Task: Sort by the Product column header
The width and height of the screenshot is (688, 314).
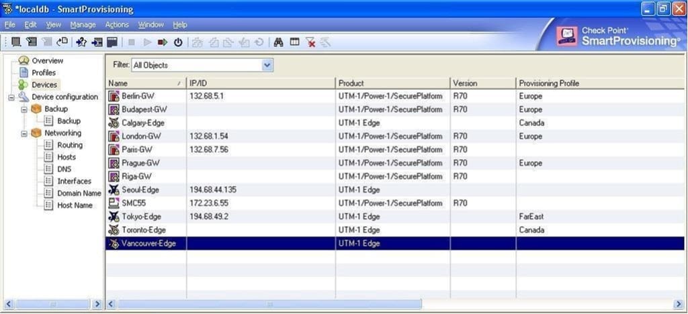Action: 392,83
